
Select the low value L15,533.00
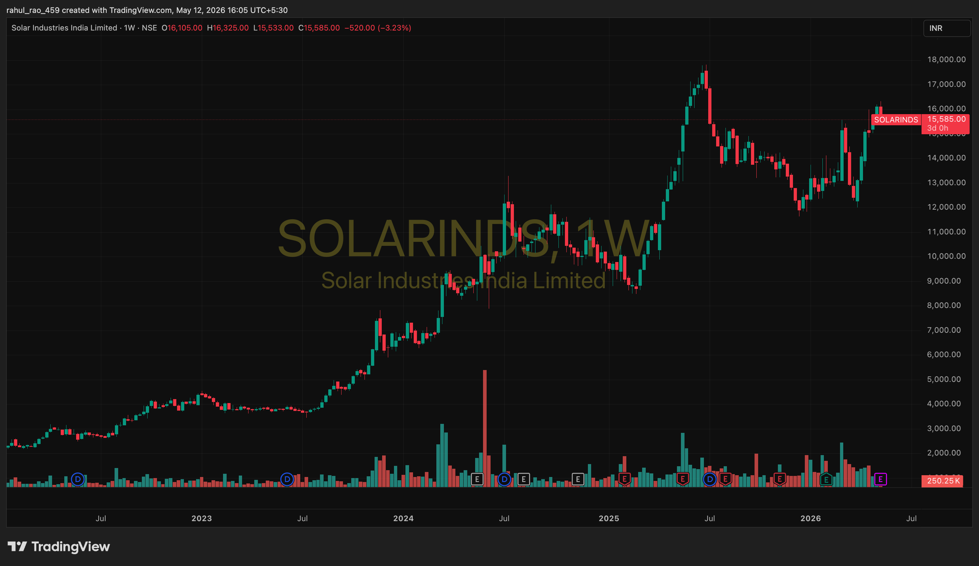pyautogui.click(x=274, y=28)
